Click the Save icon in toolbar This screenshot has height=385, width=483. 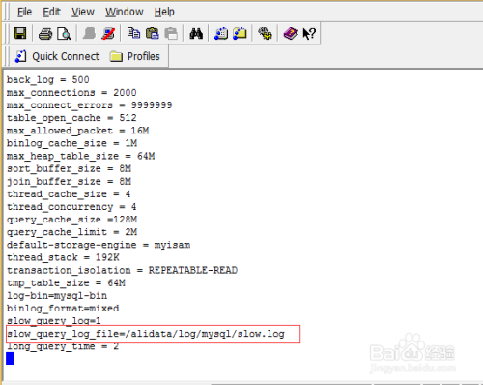(x=20, y=33)
